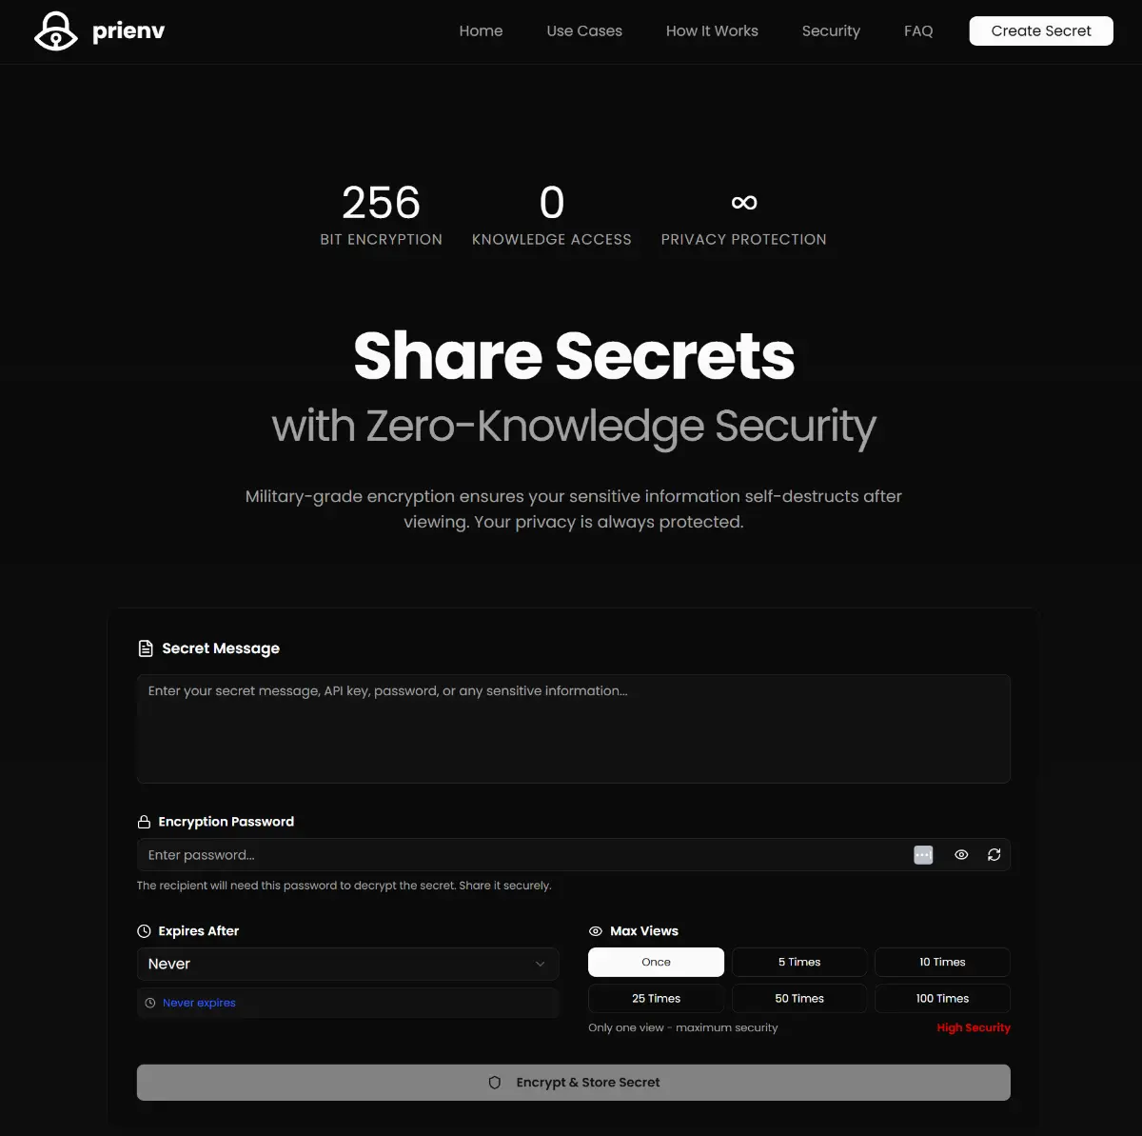The height and width of the screenshot is (1136, 1142).
Task: Select Once max views option
Action: 657,962
